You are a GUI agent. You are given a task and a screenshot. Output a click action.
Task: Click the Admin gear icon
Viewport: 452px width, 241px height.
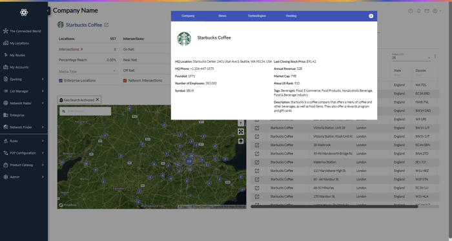[x=5, y=177]
